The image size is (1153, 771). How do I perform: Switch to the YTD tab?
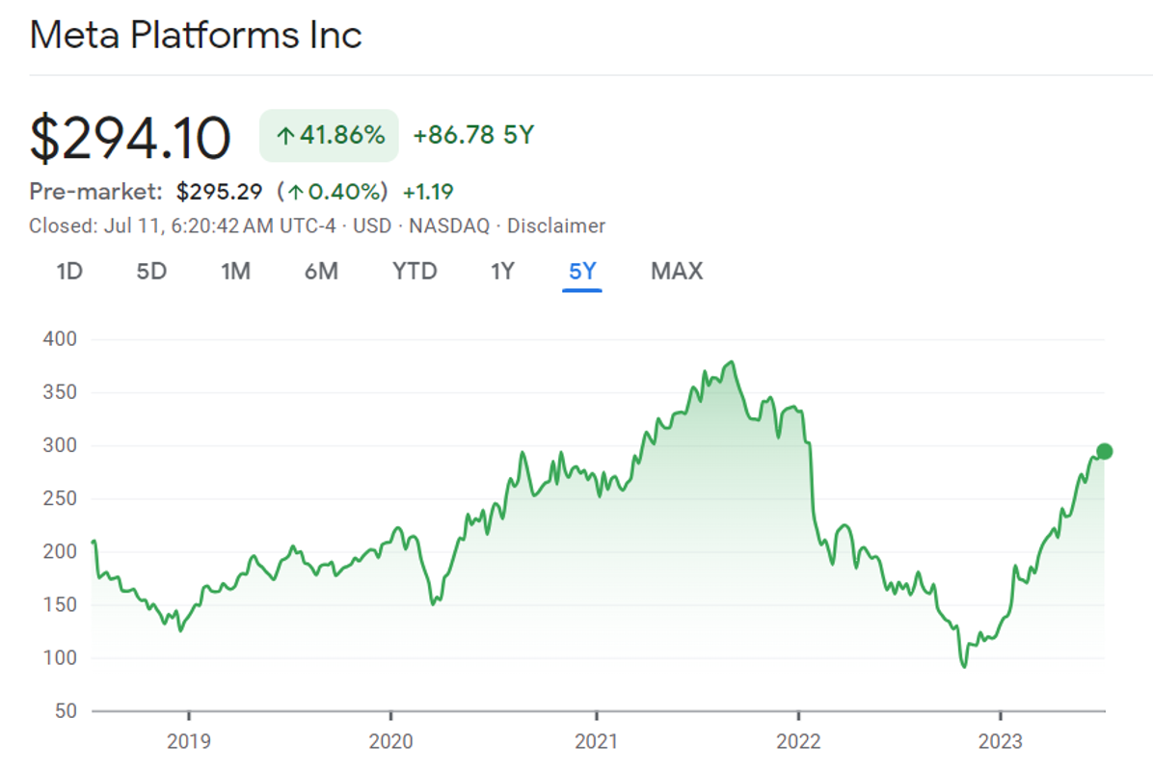[x=415, y=272]
